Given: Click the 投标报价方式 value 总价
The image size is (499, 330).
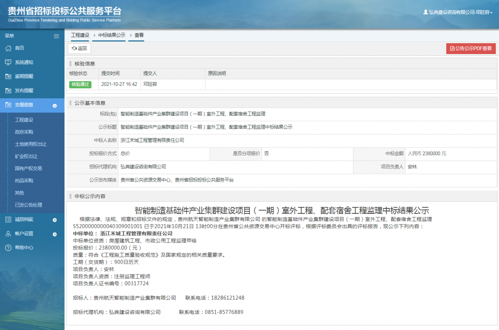Looking at the screenshot, I should pos(125,154).
